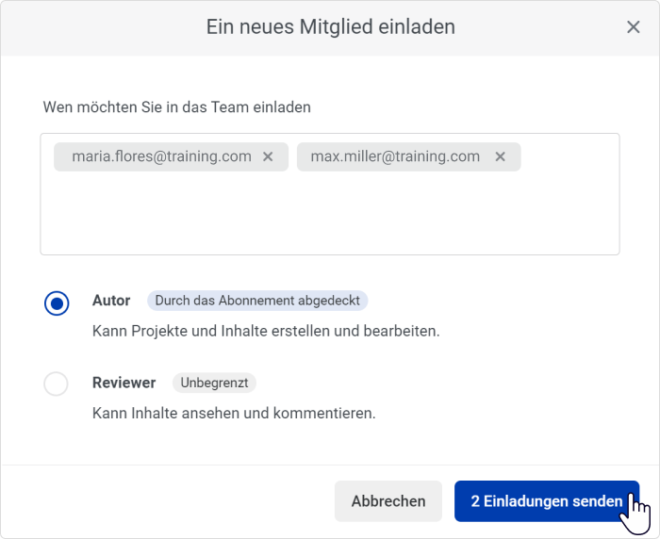
Task: Click the bold Reviewer role label
Action: (124, 383)
